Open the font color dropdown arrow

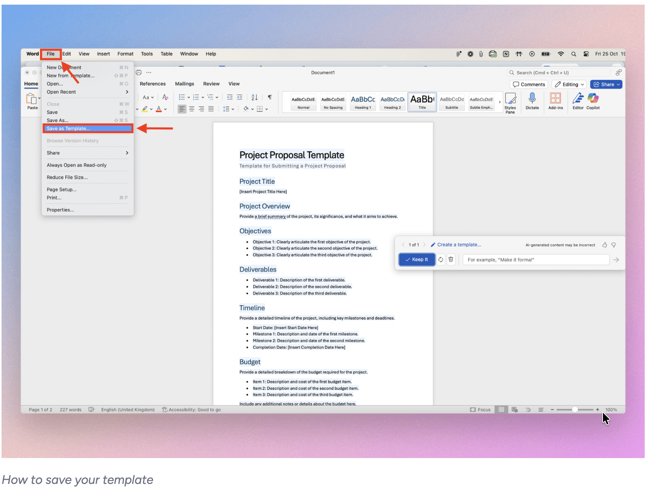point(165,109)
